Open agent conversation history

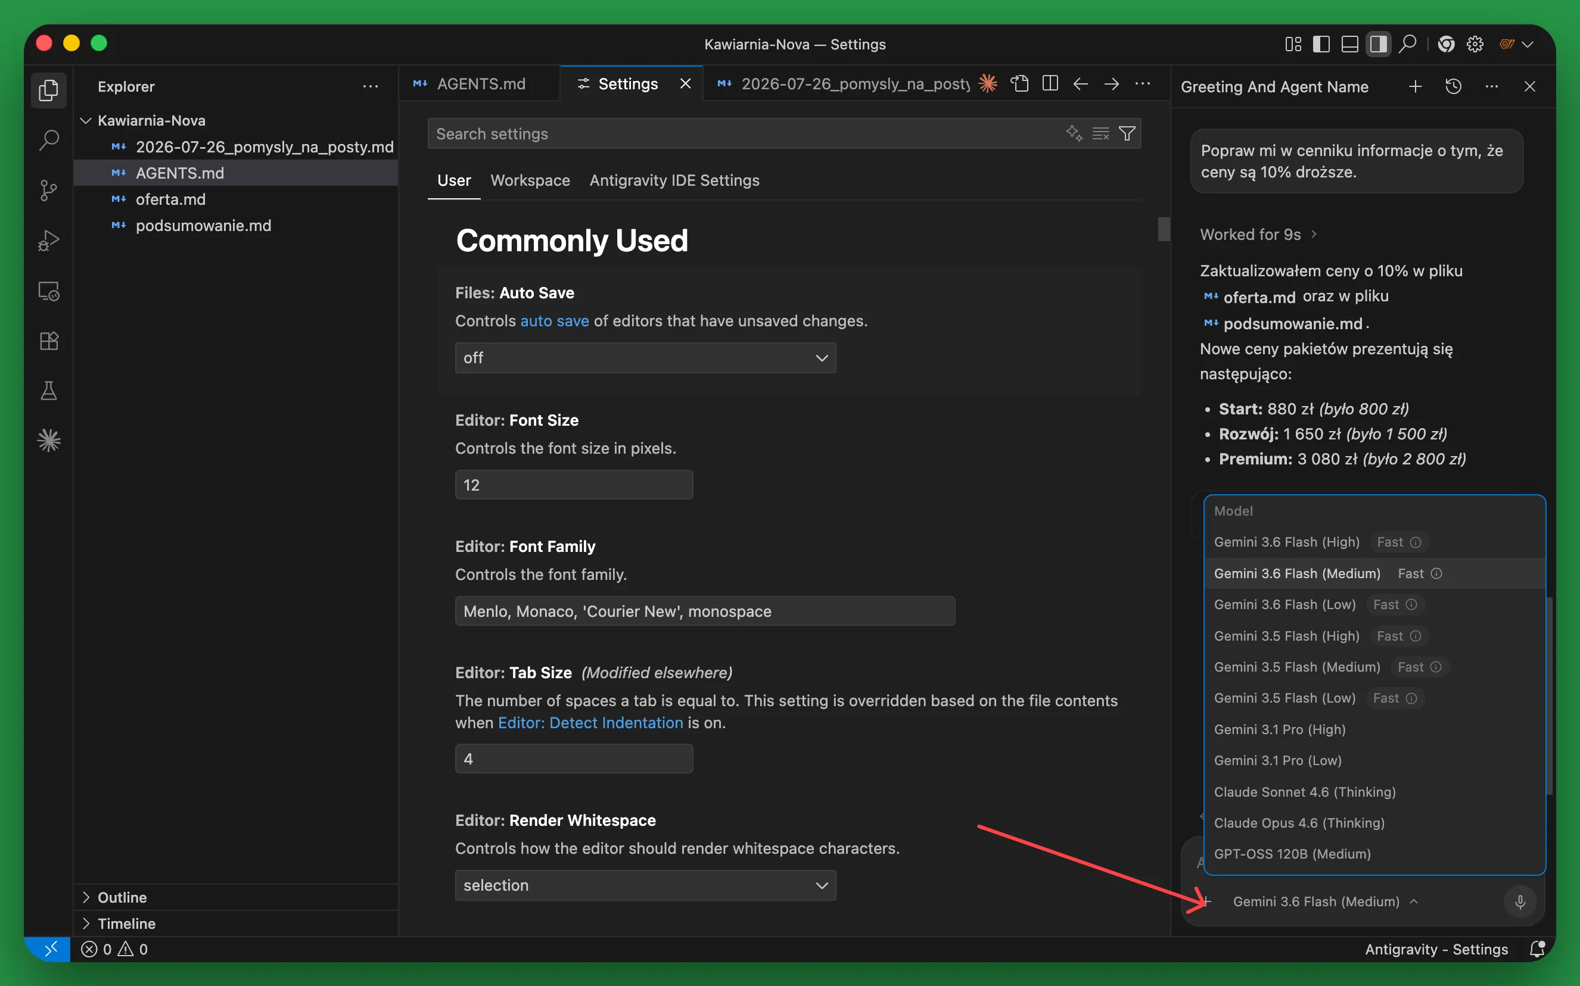tap(1454, 87)
